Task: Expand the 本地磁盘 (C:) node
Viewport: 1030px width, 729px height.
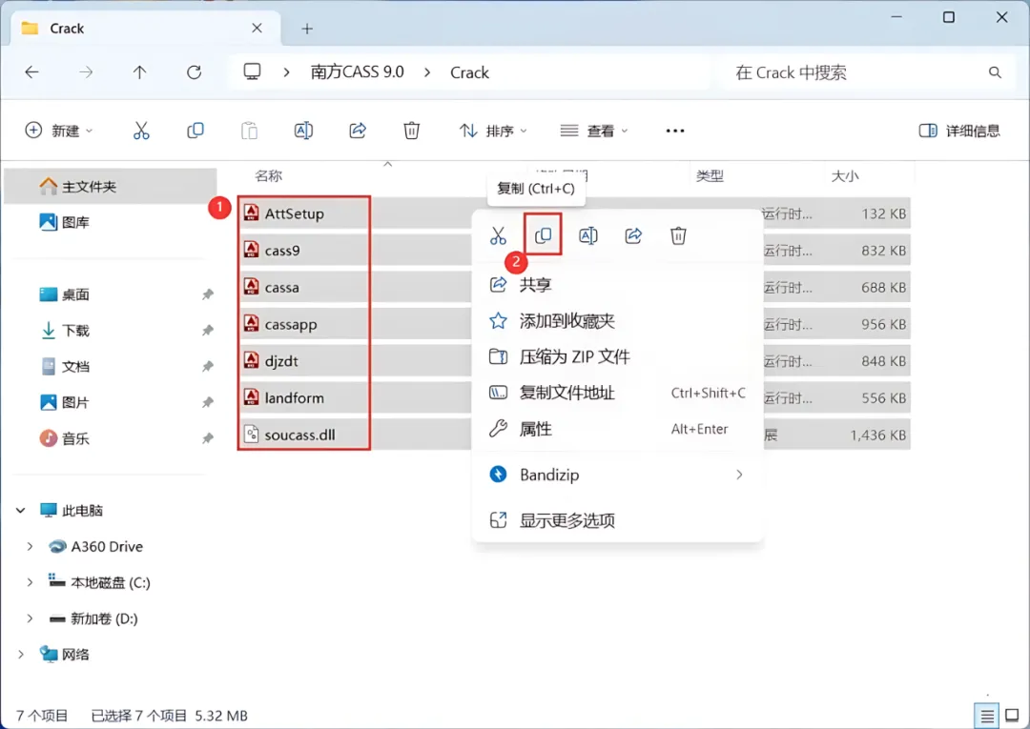Action: click(x=30, y=582)
